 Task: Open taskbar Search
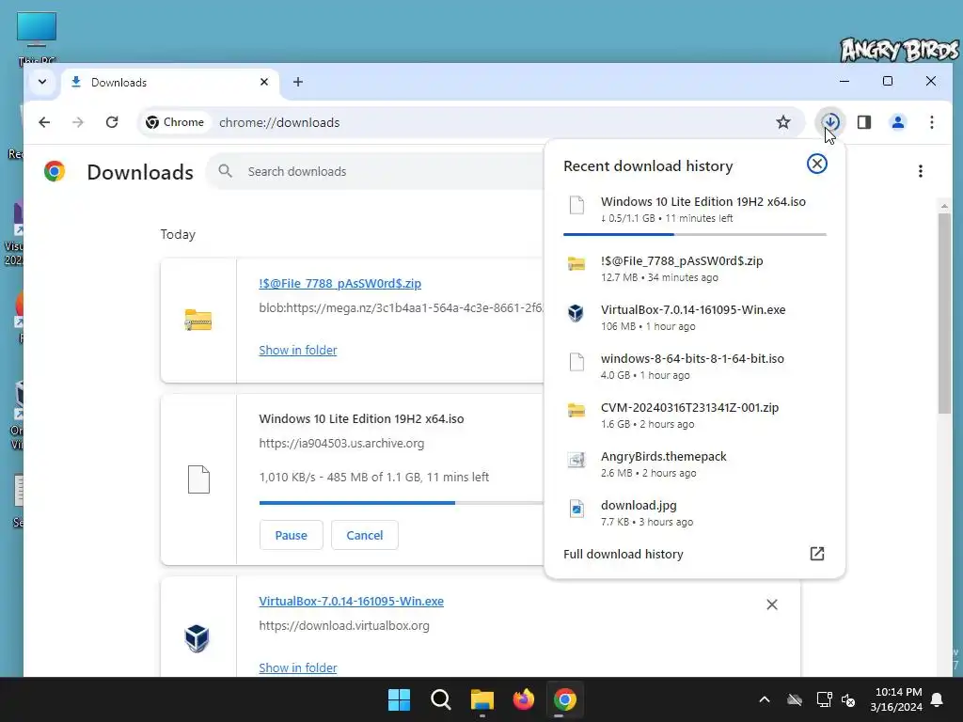tap(440, 699)
